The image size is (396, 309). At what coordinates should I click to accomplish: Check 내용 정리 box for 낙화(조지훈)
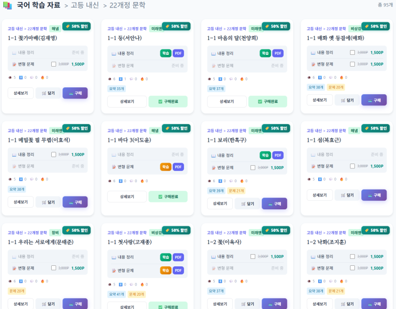point(352,256)
